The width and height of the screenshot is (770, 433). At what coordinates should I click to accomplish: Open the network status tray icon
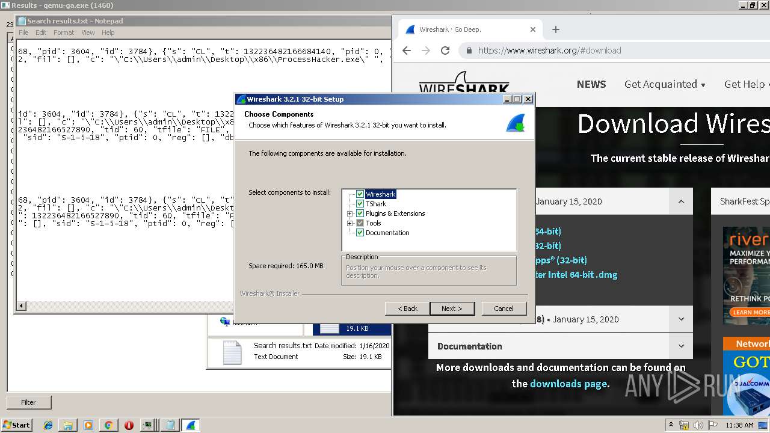coord(684,425)
